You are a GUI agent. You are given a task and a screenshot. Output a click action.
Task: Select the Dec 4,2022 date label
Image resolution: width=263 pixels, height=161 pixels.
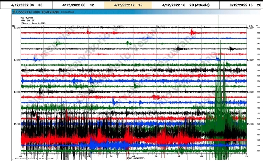[x=27, y=18]
